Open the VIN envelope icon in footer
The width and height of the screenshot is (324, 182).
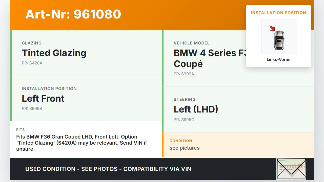[291, 169]
